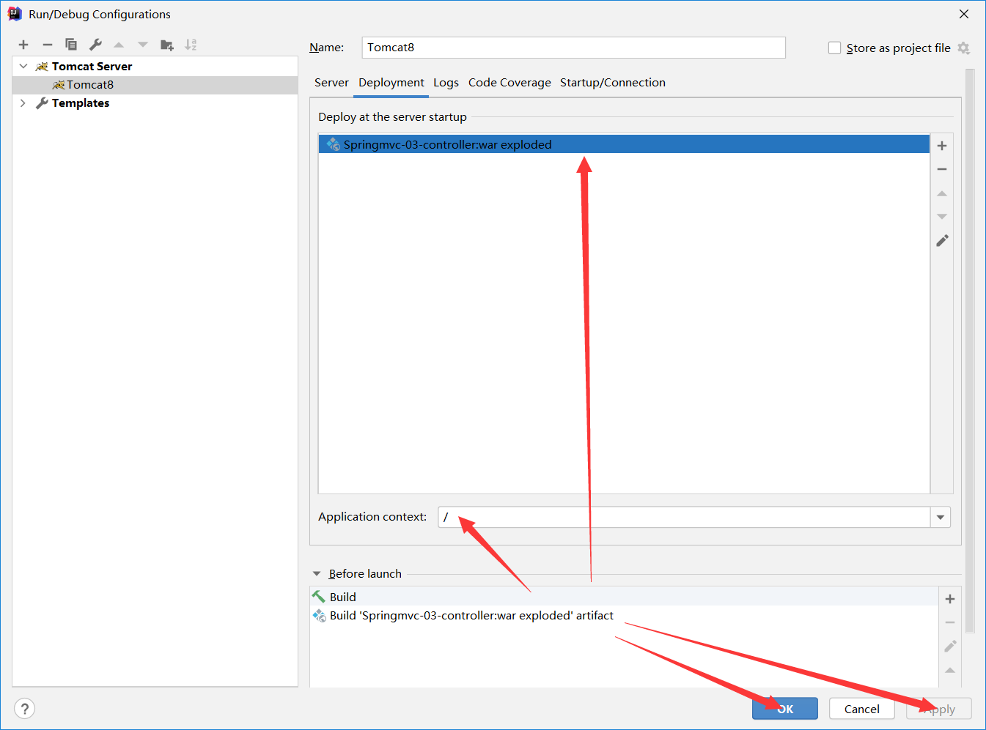Screen dimensions: 986x730
Task: Select Springmvc-03-controller:war exploded deployment entry
Action: tap(624, 144)
